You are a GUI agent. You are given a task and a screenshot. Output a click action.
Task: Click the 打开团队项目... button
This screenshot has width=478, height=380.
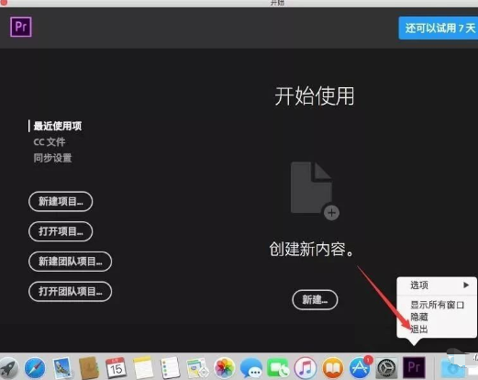click(71, 292)
